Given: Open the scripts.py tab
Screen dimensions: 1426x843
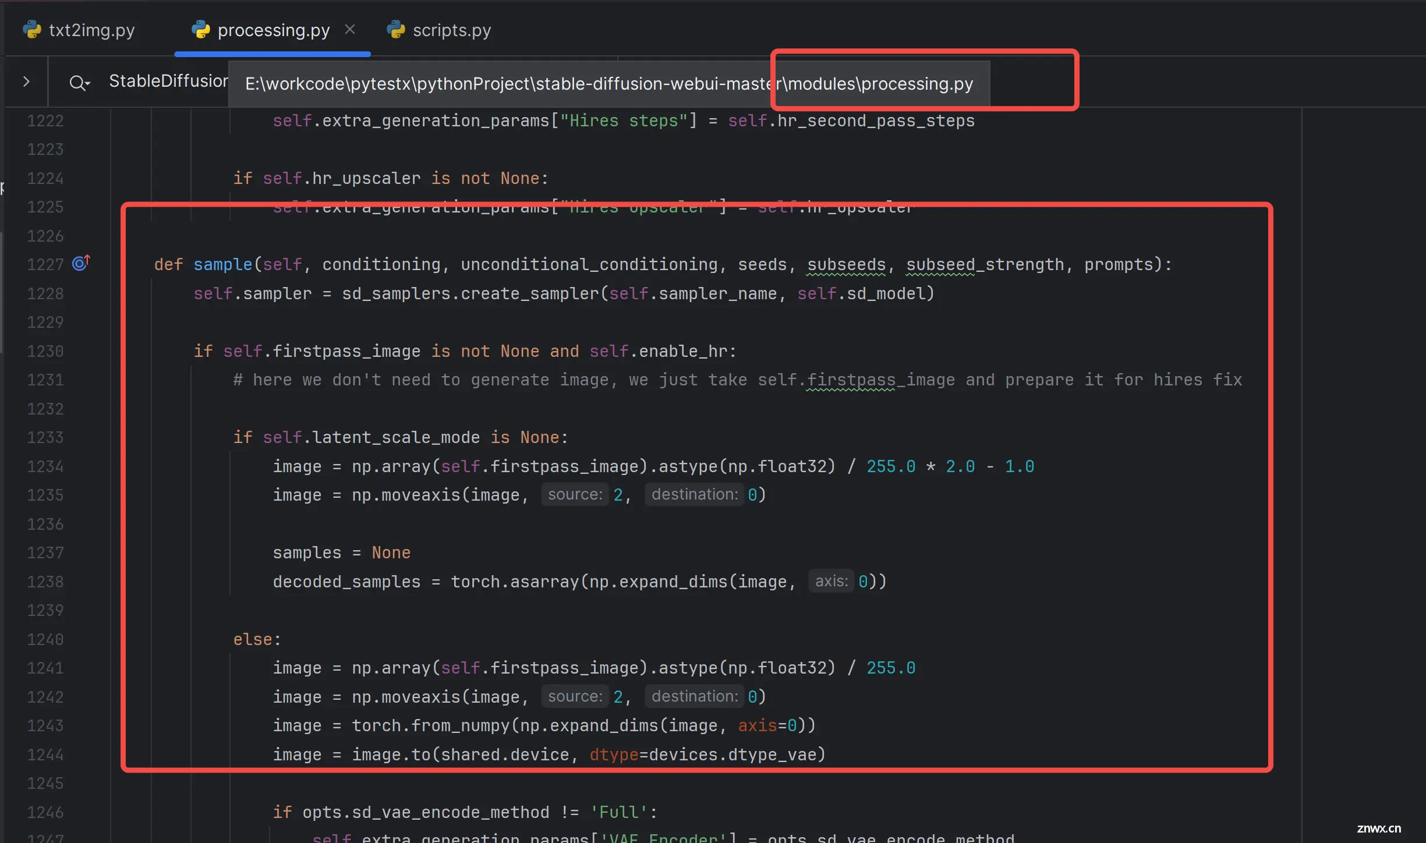Looking at the screenshot, I should [x=439, y=30].
